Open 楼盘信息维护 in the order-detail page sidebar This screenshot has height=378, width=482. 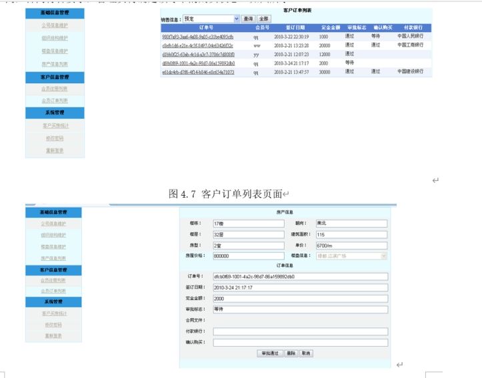click(53, 247)
